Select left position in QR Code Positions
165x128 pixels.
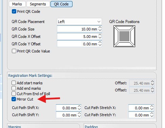(116, 36)
